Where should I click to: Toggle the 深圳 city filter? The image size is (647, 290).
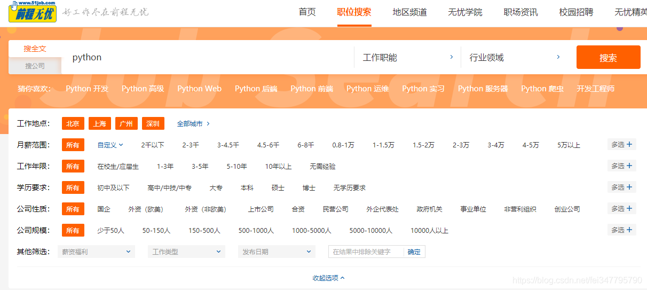click(153, 123)
